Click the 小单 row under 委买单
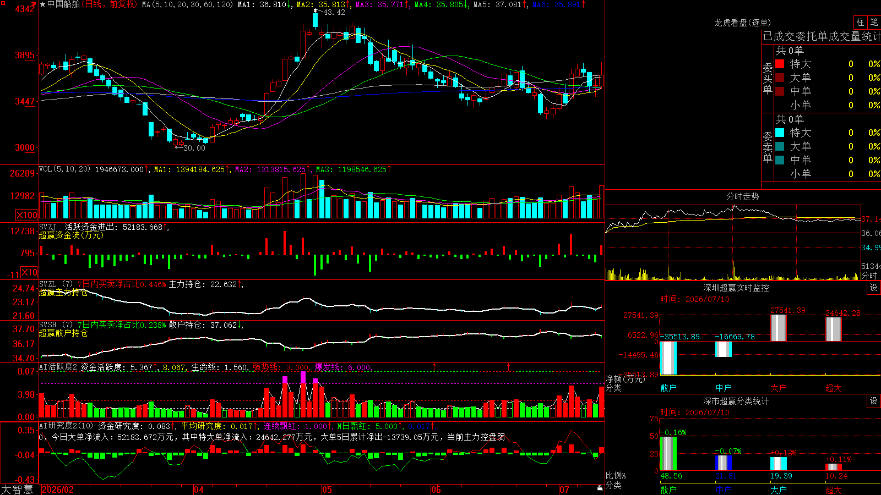The width and height of the screenshot is (881, 495). click(x=827, y=105)
